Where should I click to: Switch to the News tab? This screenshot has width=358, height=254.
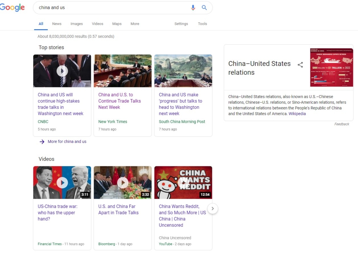coord(57,24)
